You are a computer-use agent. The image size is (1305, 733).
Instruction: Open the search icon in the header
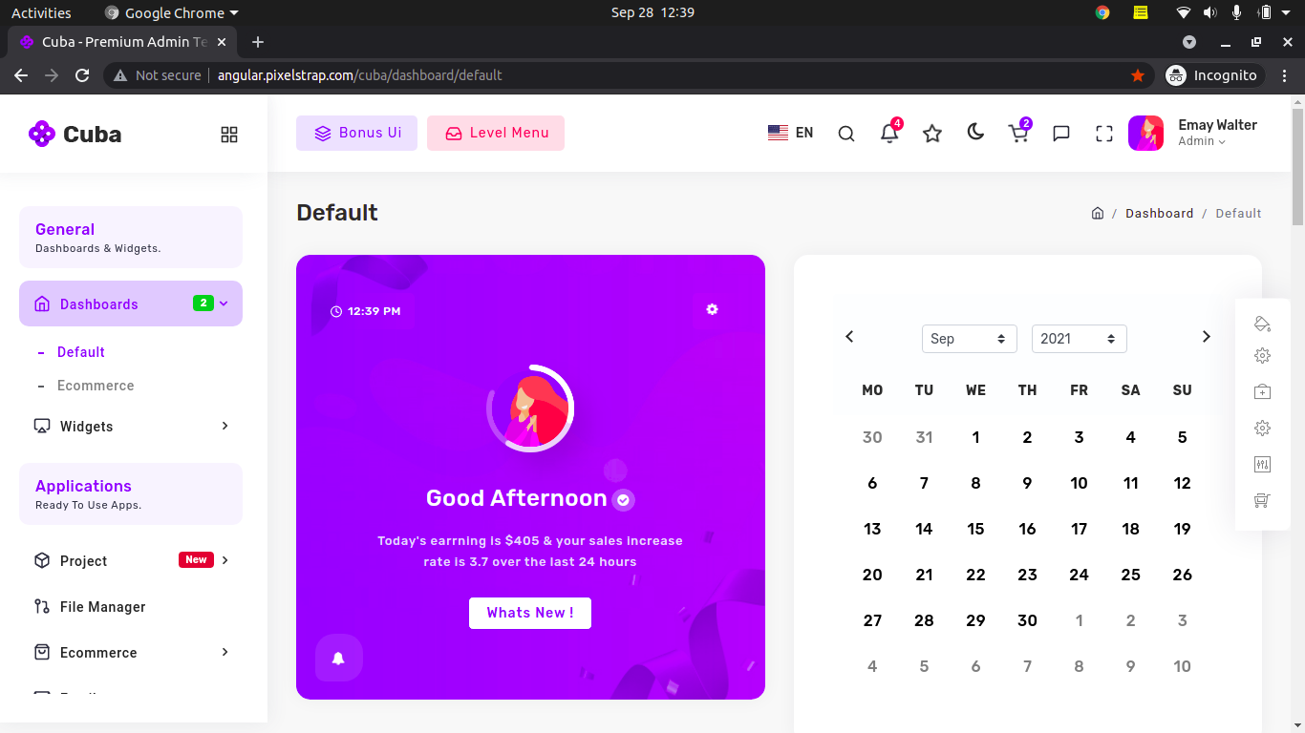coord(846,134)
